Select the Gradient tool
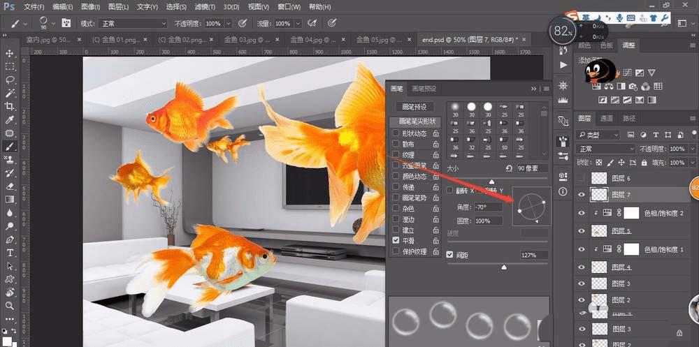 [9, 199]
